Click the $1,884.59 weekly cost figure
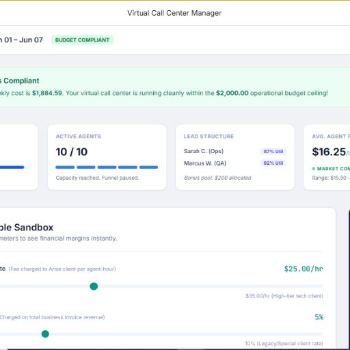 (47, 93)
